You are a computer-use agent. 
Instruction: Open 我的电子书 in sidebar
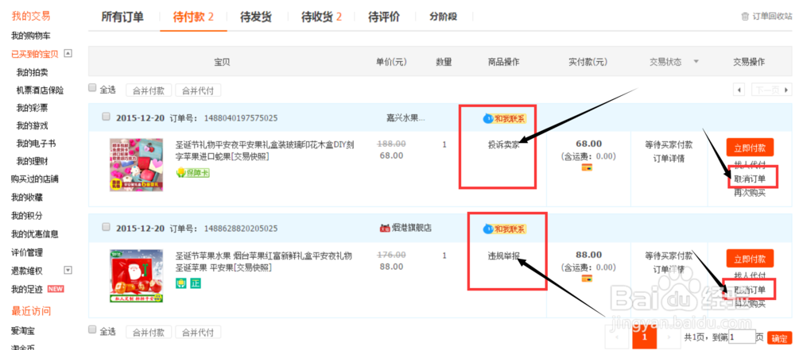[36, 144]
